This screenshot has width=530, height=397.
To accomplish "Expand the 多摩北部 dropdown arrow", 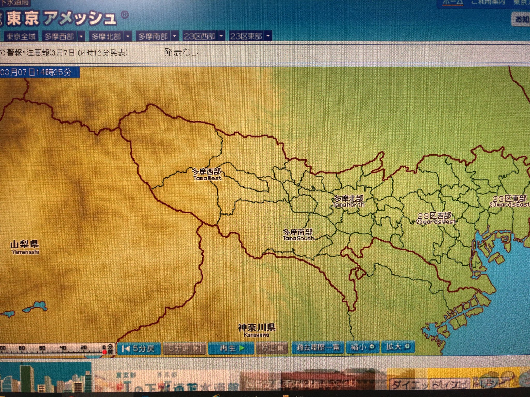I will pos(128,36).
